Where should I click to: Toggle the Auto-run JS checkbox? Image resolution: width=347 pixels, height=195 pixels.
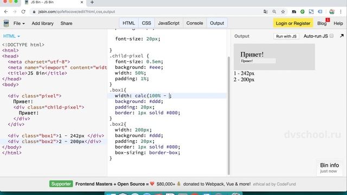[331, 36]
